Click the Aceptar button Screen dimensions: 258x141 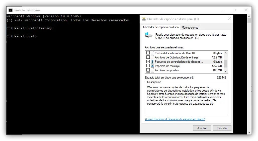[202, 128]
